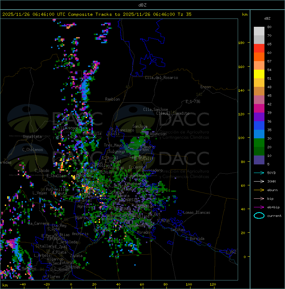Click the Agrelo map label
The height and width of the screenshot is (289, 285).
[84, 206]
